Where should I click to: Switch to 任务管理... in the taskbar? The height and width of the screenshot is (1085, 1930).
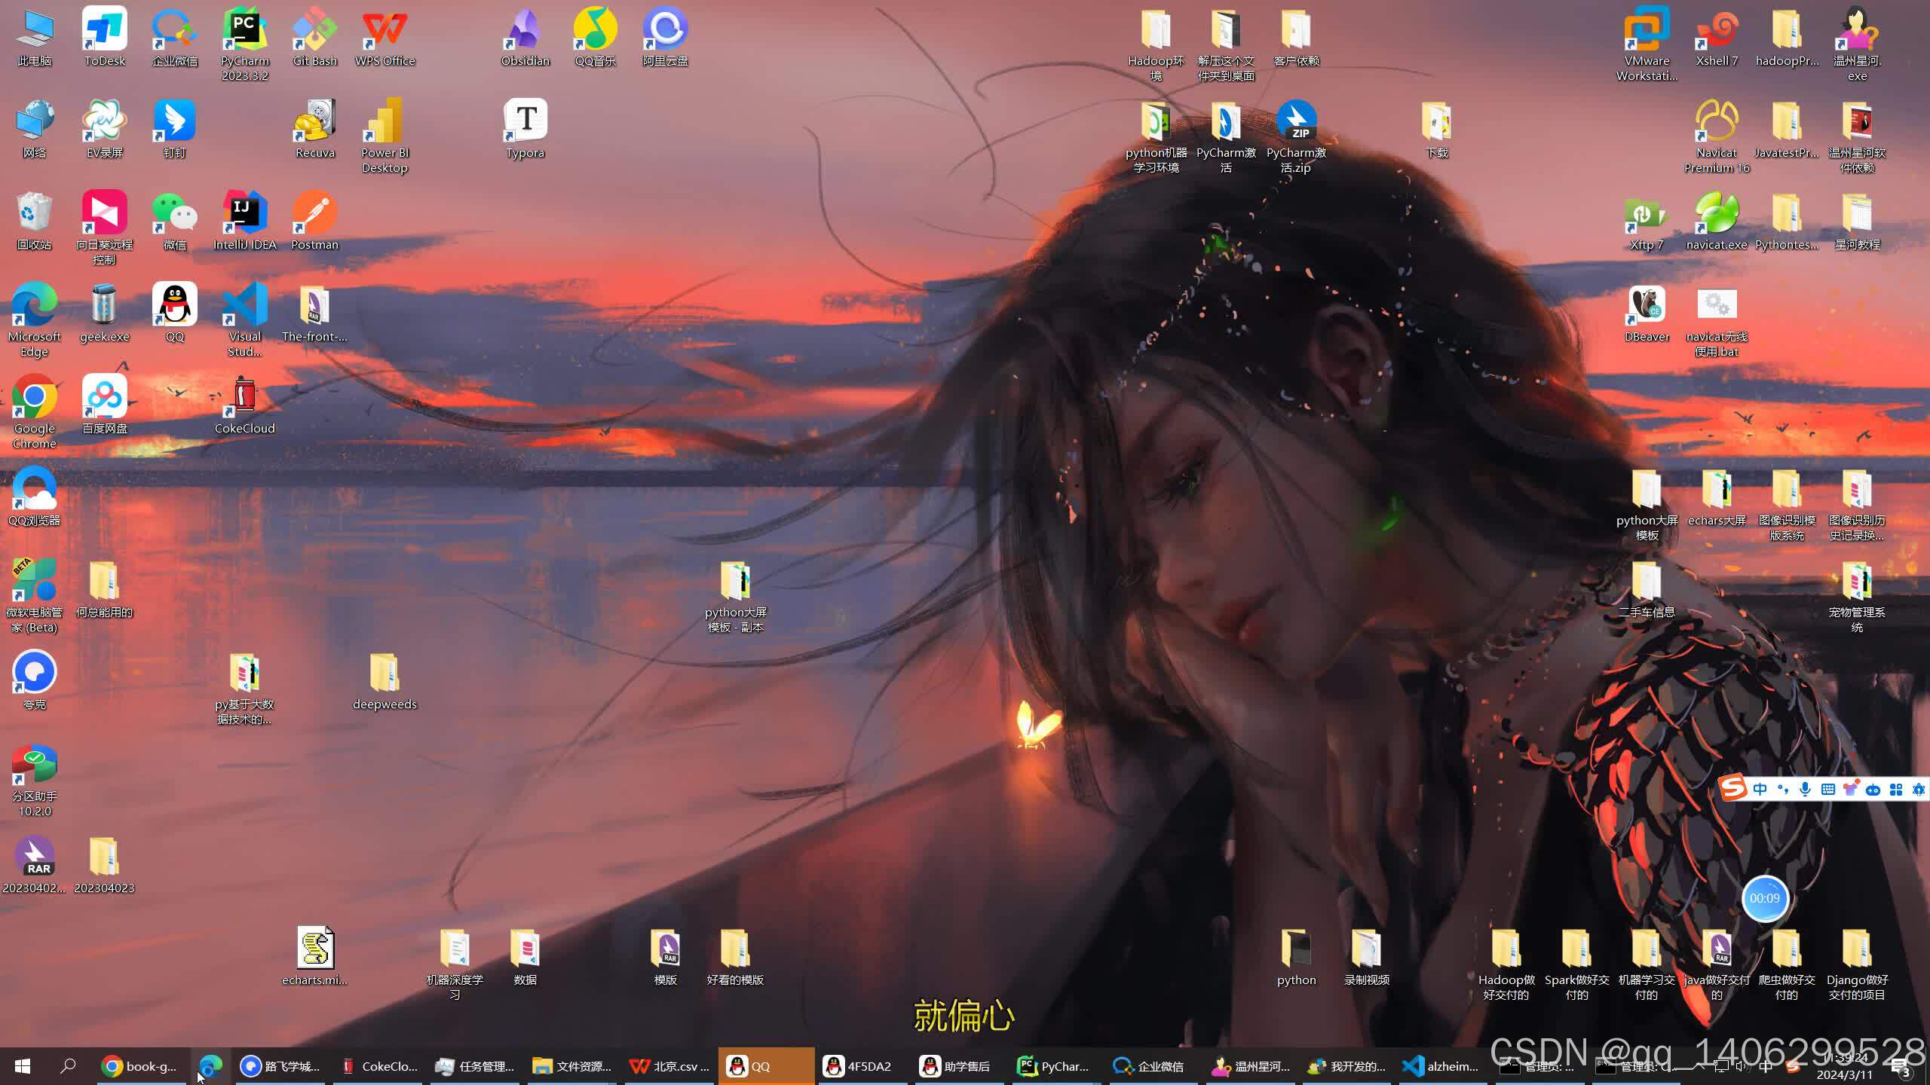(476, 1066)
